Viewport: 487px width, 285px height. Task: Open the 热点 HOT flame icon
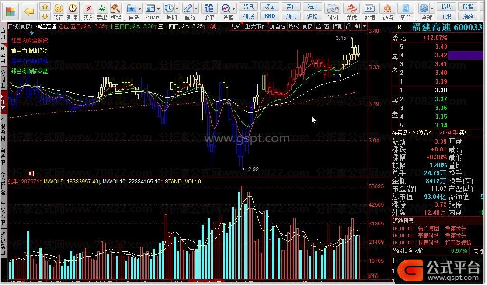click(x=388, y=8)
